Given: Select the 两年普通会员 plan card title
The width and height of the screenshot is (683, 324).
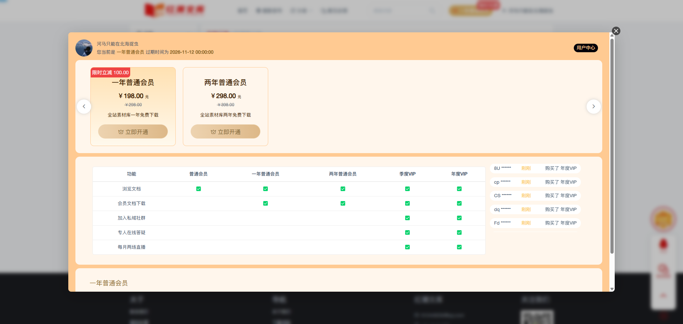Looking at the screenshot, I should click(x=226, y=82).
